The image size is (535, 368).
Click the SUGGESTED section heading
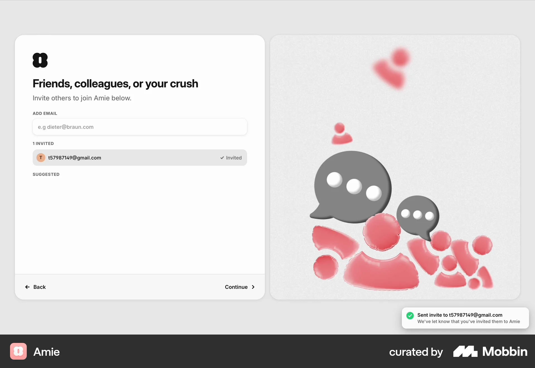tap(46, 174)
